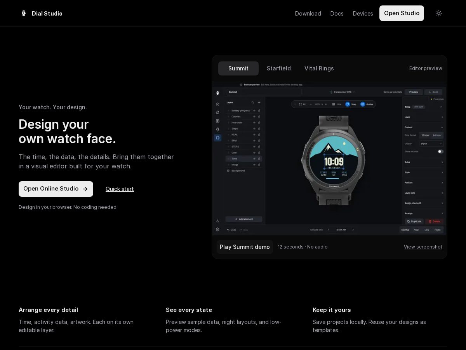Expand the Rules section
466x350 pixels.
424,162
